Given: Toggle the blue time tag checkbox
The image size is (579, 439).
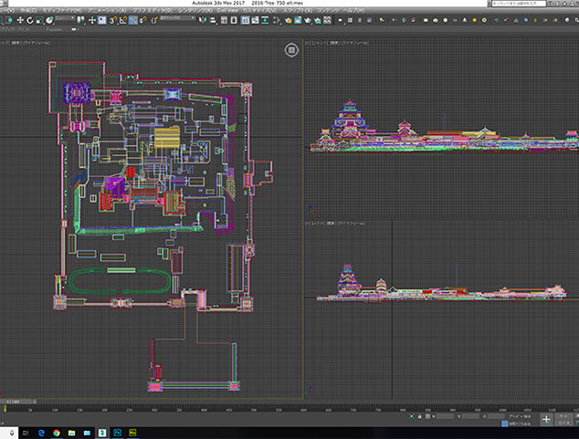Looking at the screenshot, I should 505,423.
